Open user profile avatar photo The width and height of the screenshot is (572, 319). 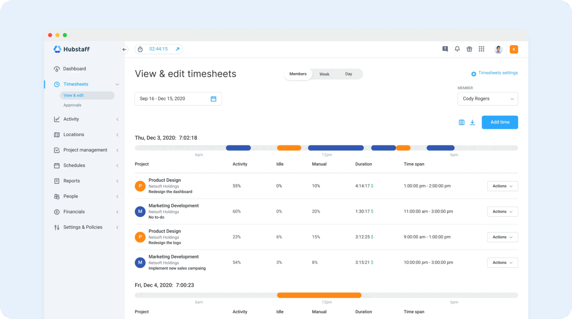click(x=499, y=49)
